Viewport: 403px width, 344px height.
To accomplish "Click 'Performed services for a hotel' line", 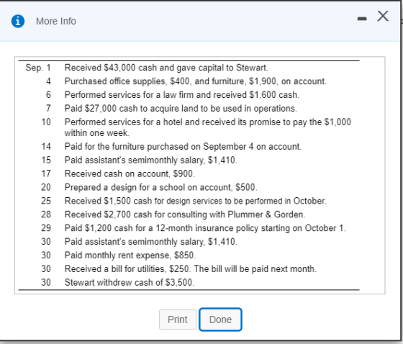I will [x=208, y=127].
